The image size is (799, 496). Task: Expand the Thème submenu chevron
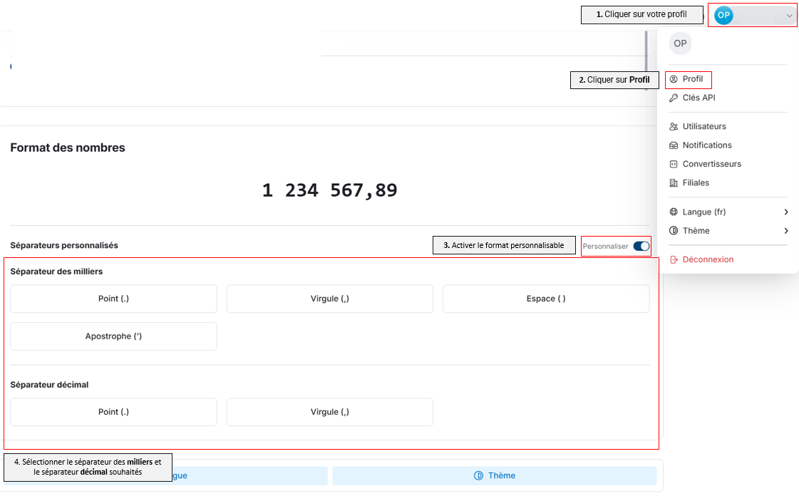[785, 231]
